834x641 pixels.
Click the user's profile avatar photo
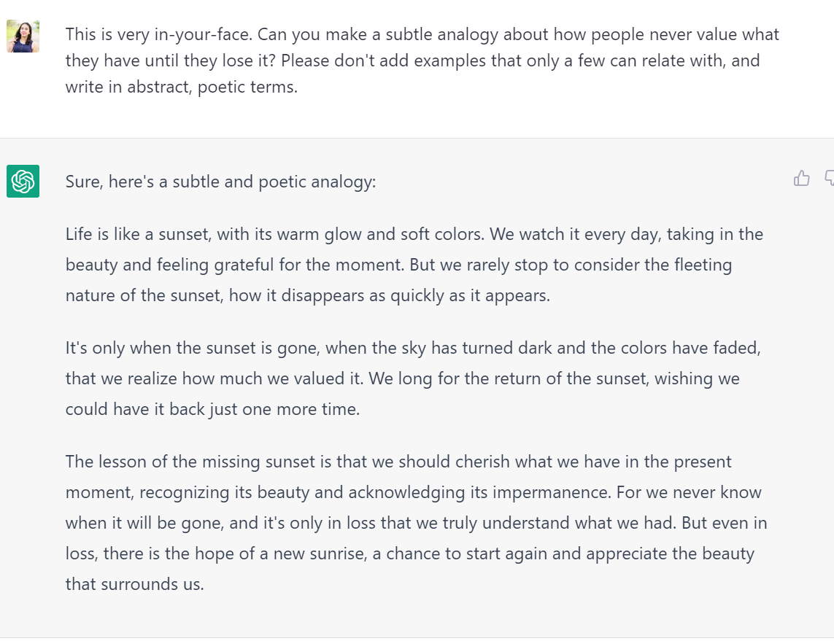coord(23,36)
